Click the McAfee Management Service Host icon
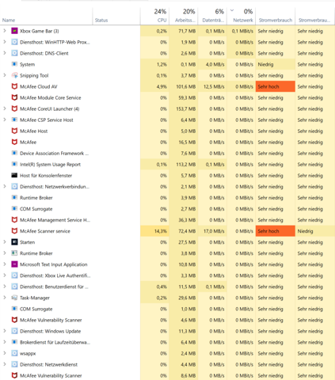Viewport: 335px width, 380px height. coord(14,220)
